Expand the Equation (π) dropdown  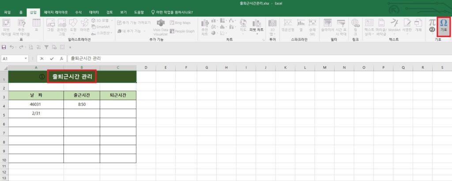432,34
